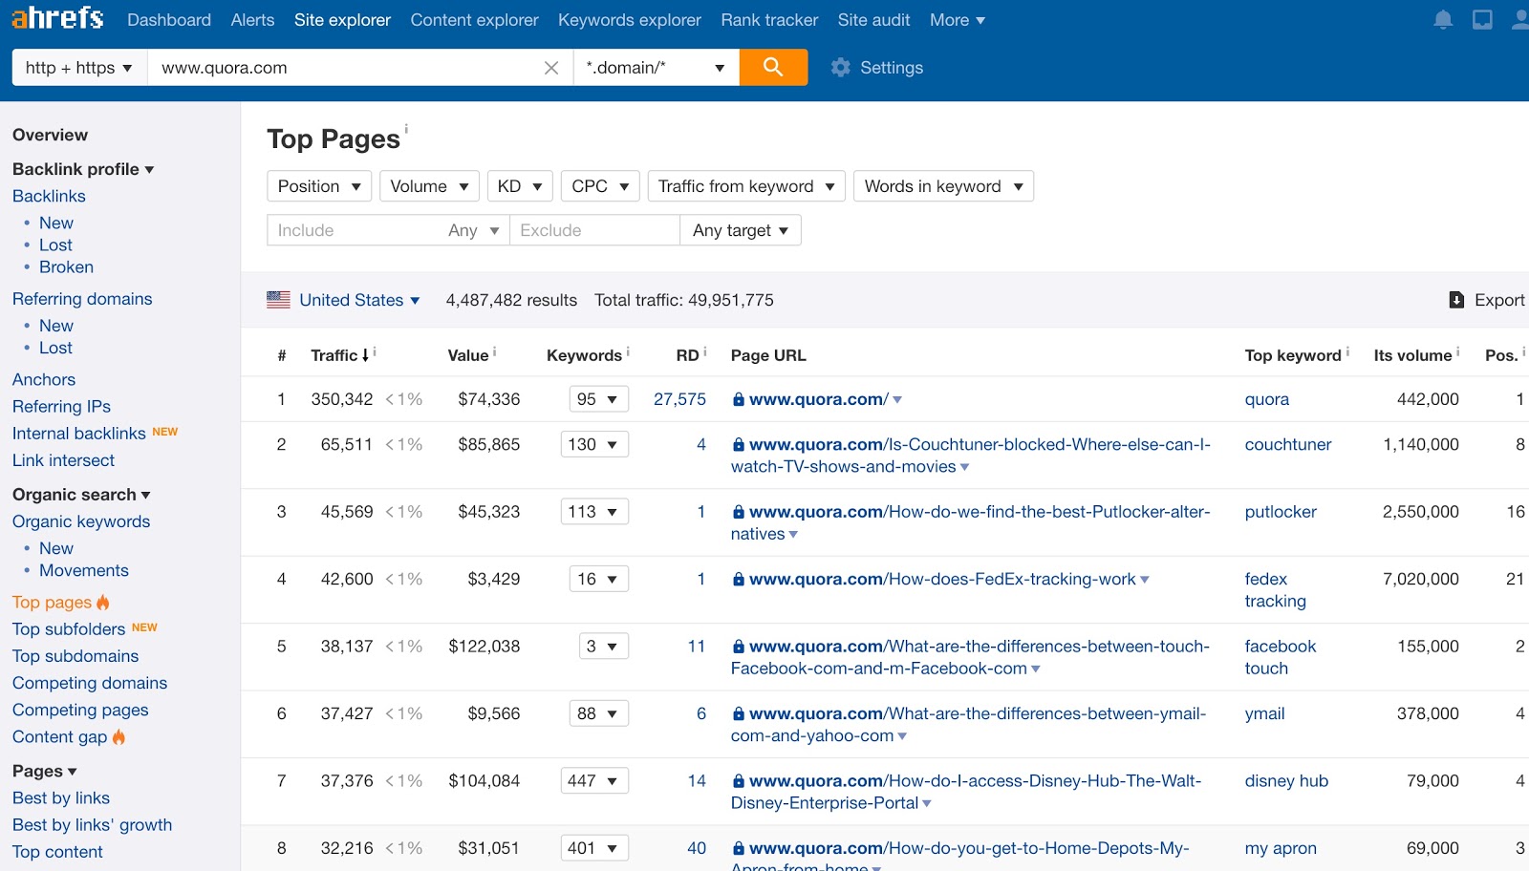Expand the http + https protocol dropdown
Image resolution: width=1529 pixels, height=871 pixels.
pyautogui.click(x=78, y=67)
